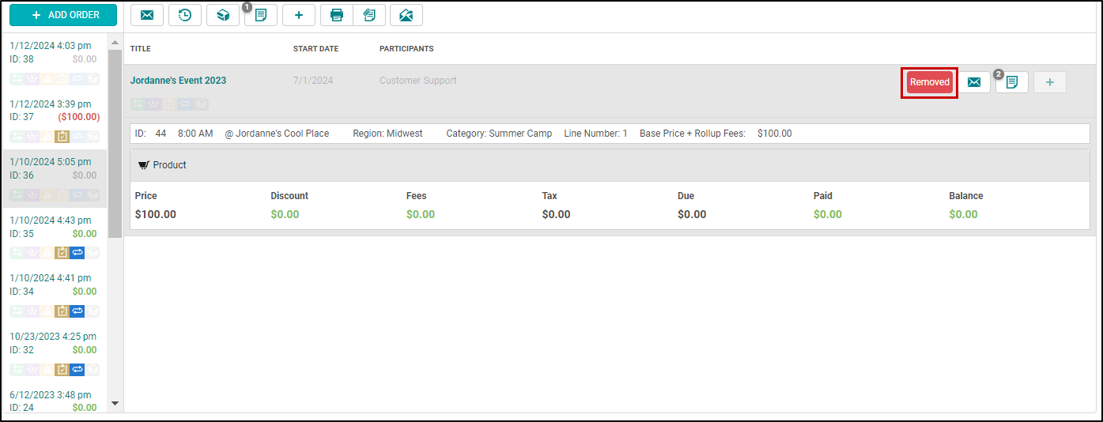Print the order using printer icon

tap(337, 15)
